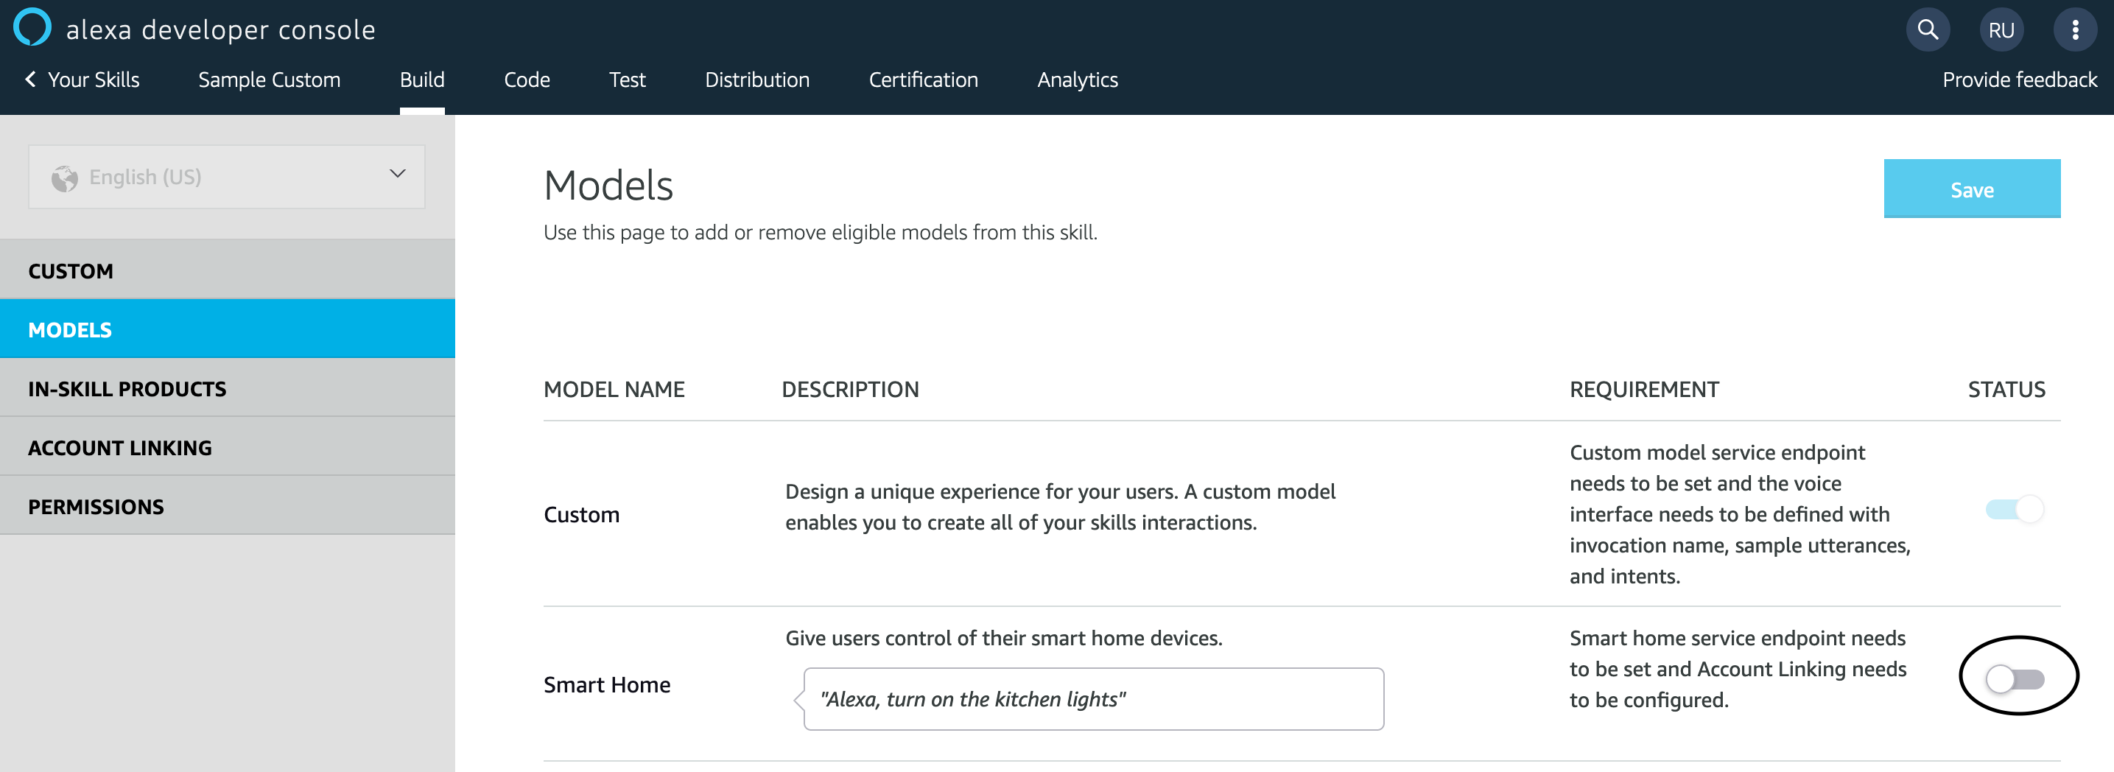The image size is (2114, 772).
Task: Open the search magnifier icon
Action: [1928, 29]
